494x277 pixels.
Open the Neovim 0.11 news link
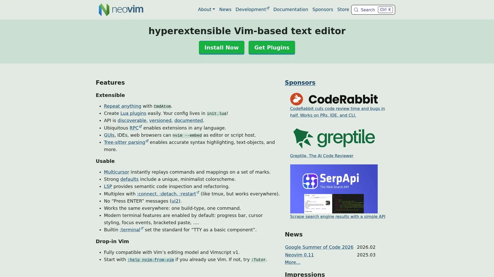pyautogui.click(x=299, y=255)
